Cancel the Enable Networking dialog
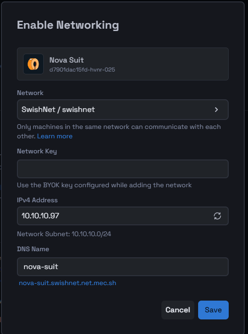The width and height of the screenshot is (248, 334). (178, 310)
